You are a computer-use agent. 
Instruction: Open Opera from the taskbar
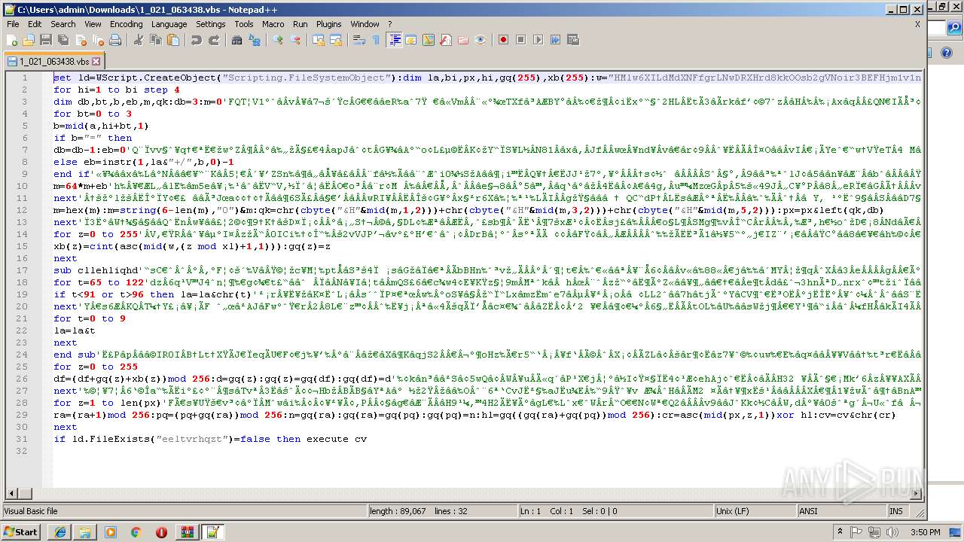point(161,532)
